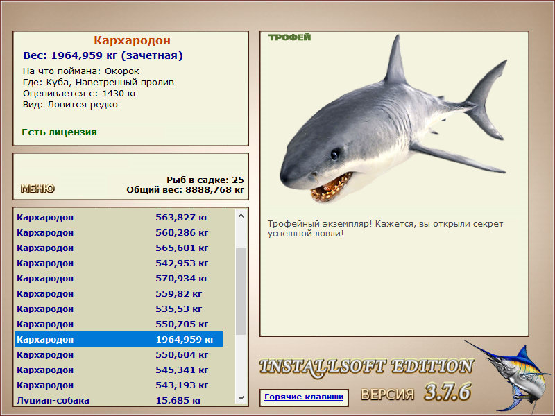Click the great white shark trophy image
The width and height of the screenshot is (555, 416).
point(393,120)
